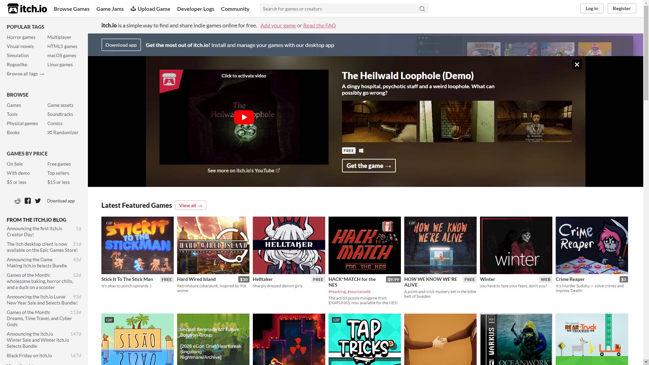Browse Soundtracks category
The height and width of the screenshot is (365, 649).
click(60, 114)
